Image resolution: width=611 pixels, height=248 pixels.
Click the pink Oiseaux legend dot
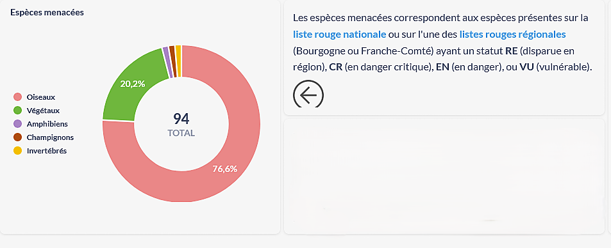pyautogui.click(x=17, y=97)
